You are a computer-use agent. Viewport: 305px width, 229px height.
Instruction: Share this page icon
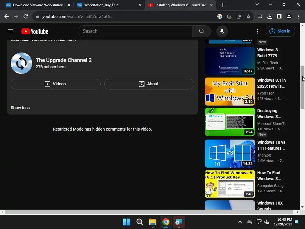coord(239,17)
